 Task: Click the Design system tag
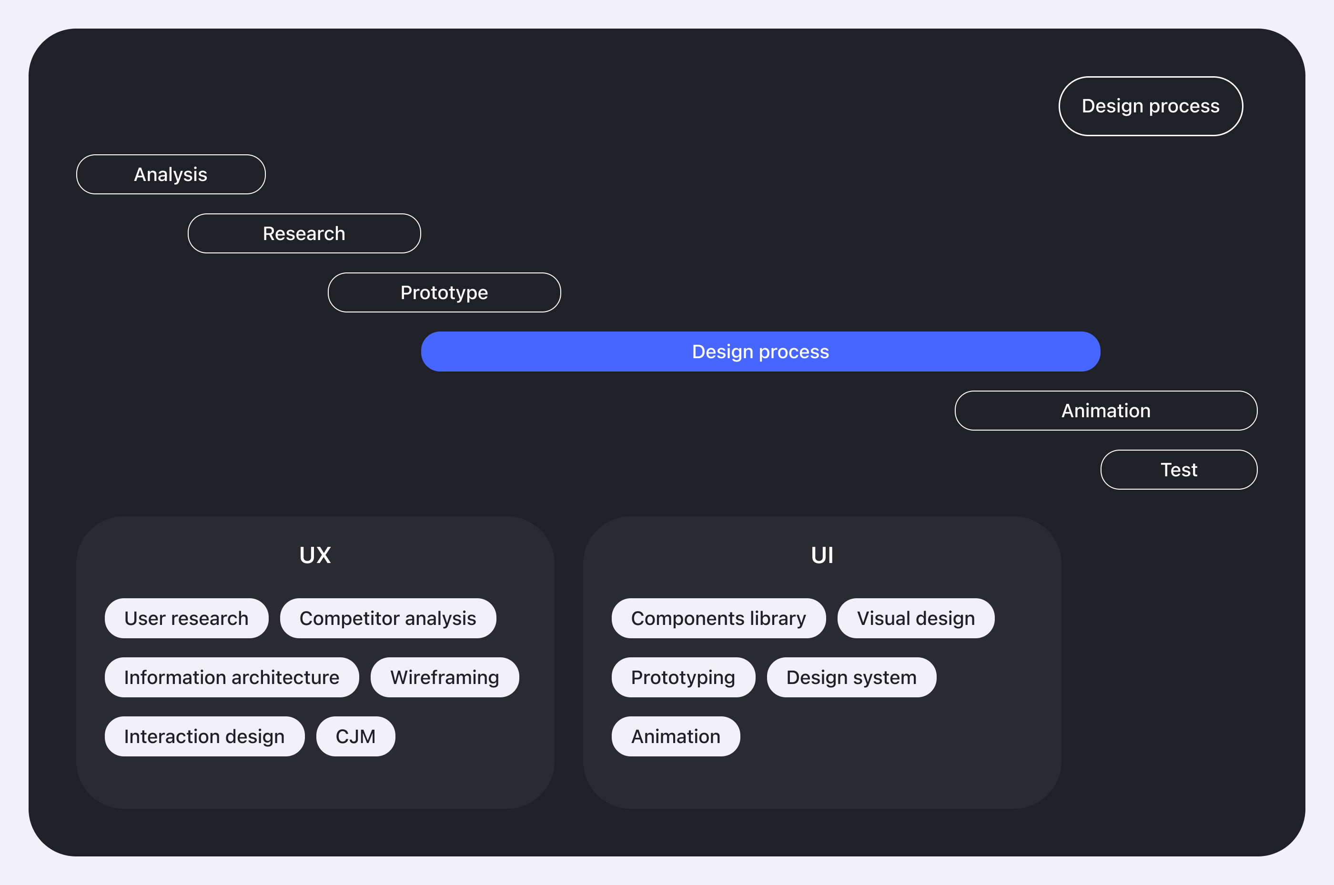pos(851,677)
